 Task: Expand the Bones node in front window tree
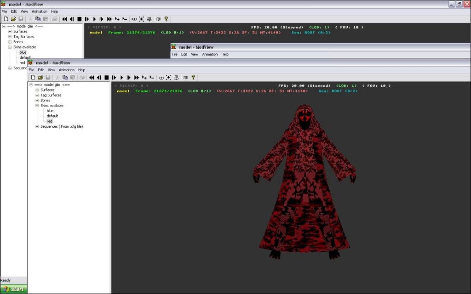pyautogui.click(x=37, y=100)
